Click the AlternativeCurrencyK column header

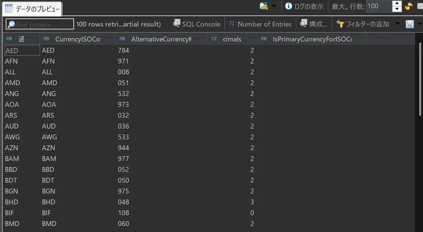coord(161,39)
